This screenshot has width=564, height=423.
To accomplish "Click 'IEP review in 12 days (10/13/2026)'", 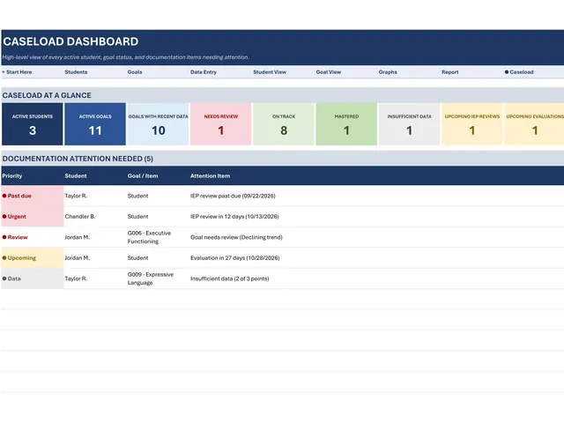I will pos(234,217).
